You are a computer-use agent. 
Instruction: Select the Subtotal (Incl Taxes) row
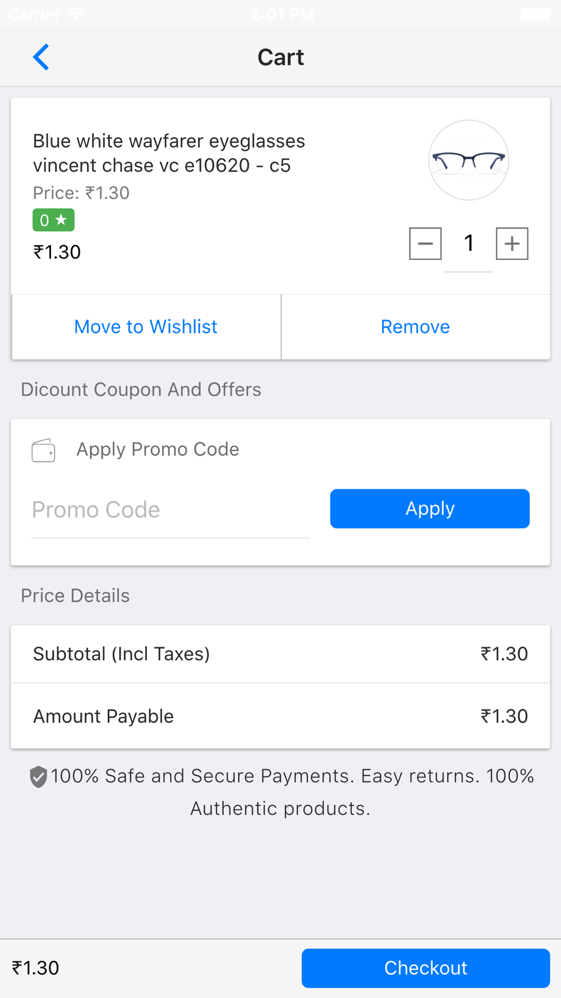(280, 654)
